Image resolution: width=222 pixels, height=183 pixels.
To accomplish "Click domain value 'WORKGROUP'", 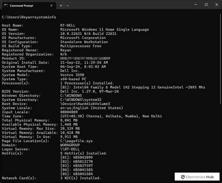I will click(x=70, y=145).
